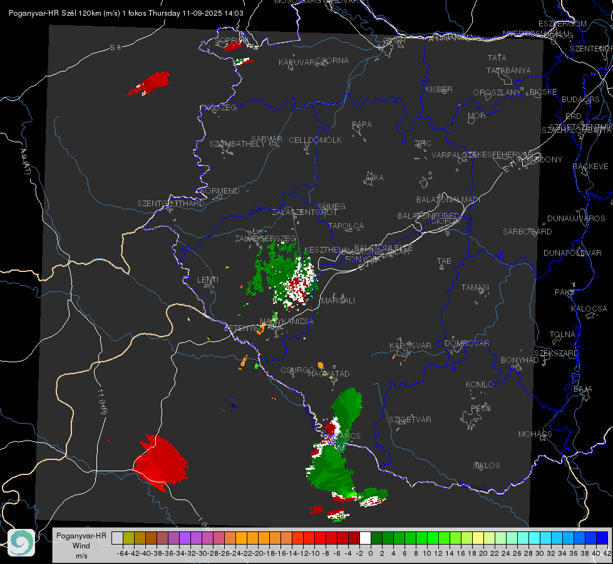The image size is (613, 564).
Task: Select the CELLDOMOLK label
Action: (315, 140)
